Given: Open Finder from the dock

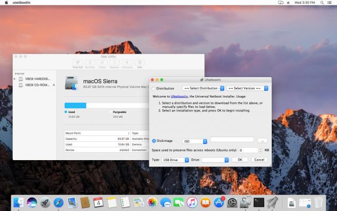Looking at the screenshot, I should [x=19, y=202].
